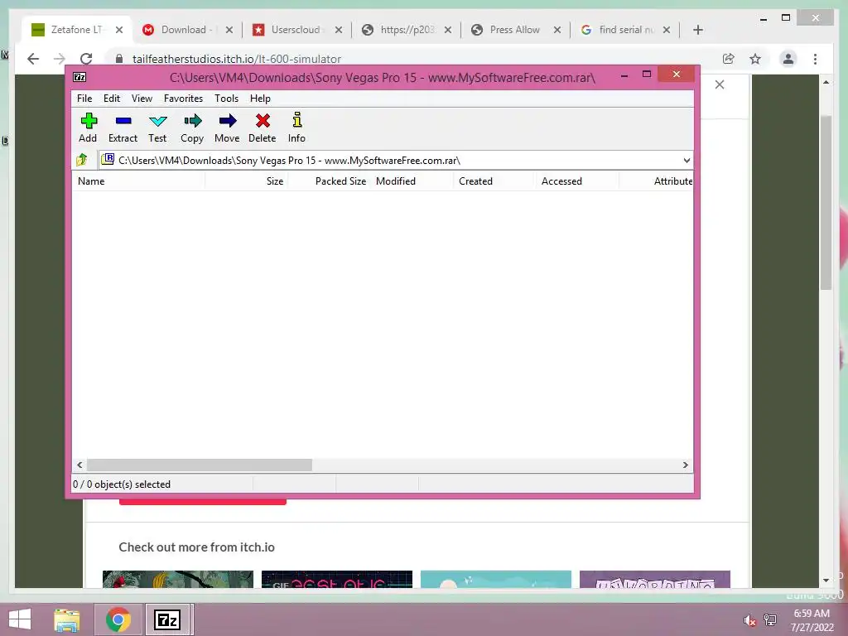This screenshot has height=636, width=848.
Task: Switch to the https://p203 Chrome tab
Action: 407,30
